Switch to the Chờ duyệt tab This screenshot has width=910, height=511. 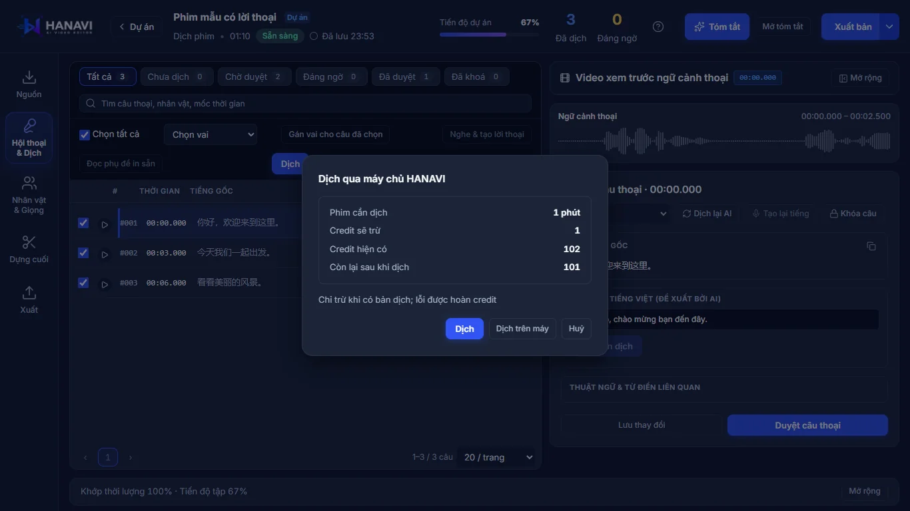pyautogui.click(x=254, y=77)
